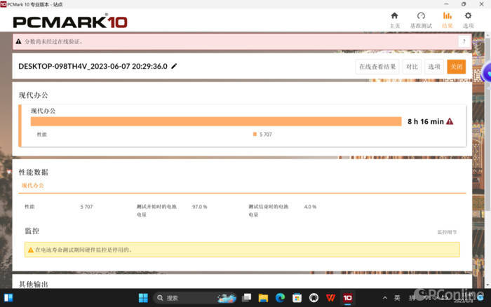Click the 分数尚未经过在线验证 warning message
Image resolution: width=491 pixels, height=307 pixels.
click(53, 41)
